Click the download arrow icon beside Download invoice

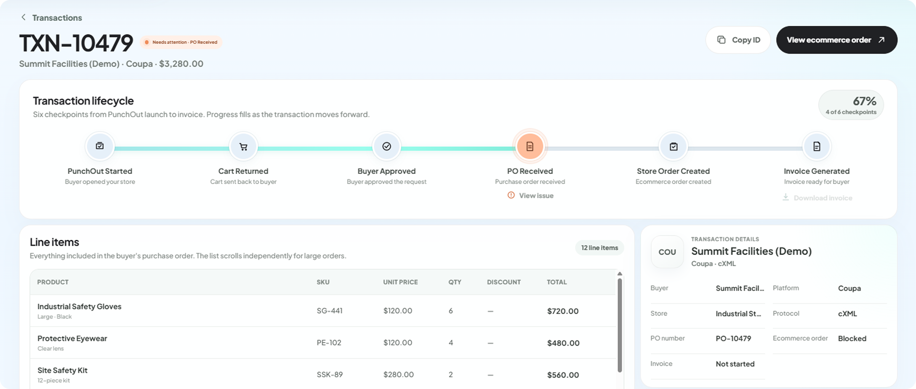click(785, 197)
